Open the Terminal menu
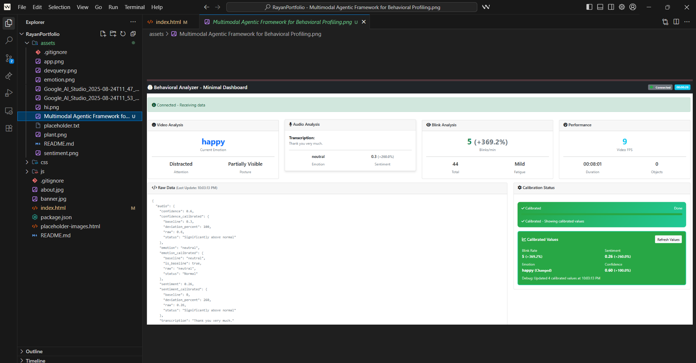The image size is (696, 363). (x=135, y=7)
